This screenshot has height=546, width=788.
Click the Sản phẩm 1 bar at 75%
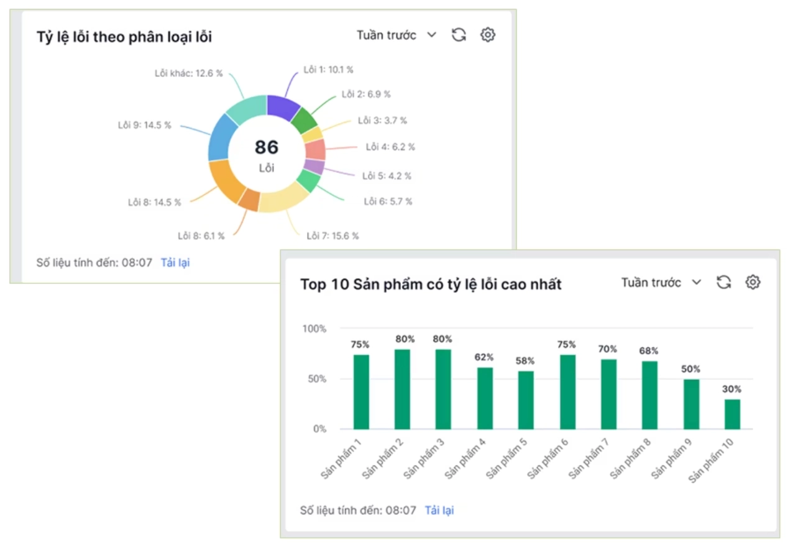[x=361, y=392]
